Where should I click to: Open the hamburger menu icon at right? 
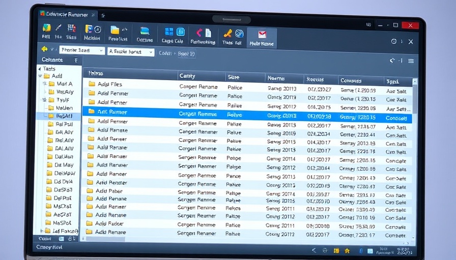(x=411, y=61)
